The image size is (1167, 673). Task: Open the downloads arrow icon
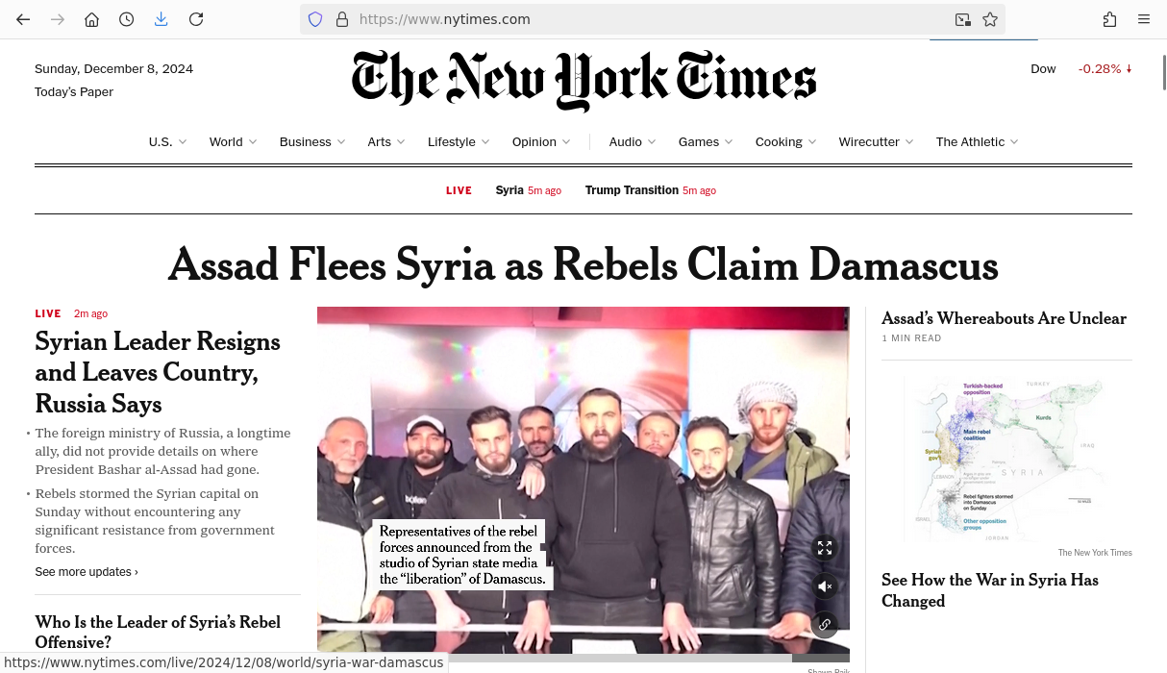[161, 19]
